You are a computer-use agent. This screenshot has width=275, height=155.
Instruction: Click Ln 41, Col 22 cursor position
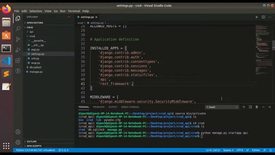[x=213, y=150]
